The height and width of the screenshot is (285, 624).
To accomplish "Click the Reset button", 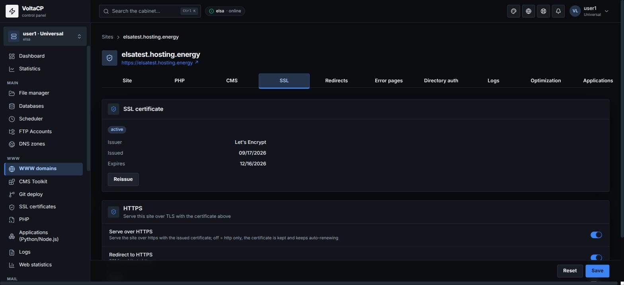I will point(570,271).
